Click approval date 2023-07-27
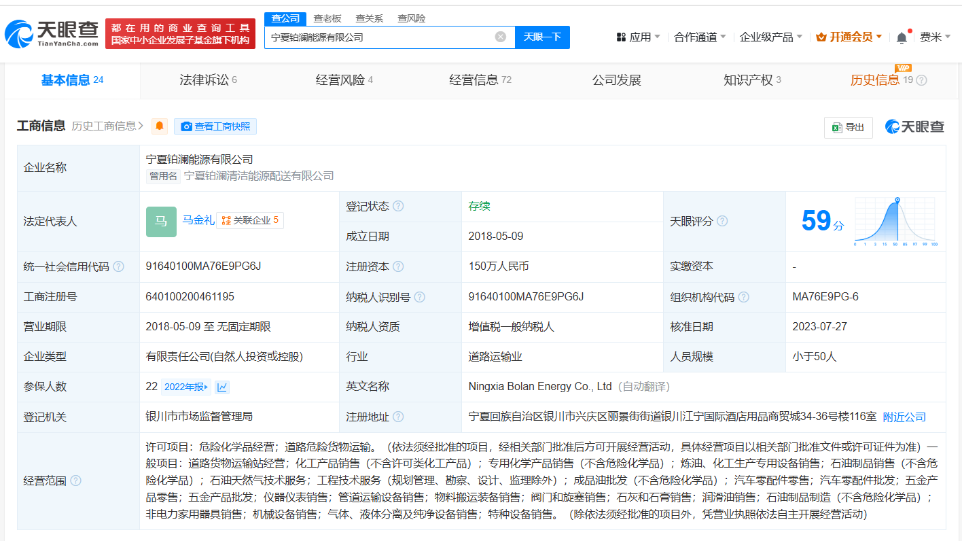The width and height of the screenshot is (962, 541). (819, 327)
